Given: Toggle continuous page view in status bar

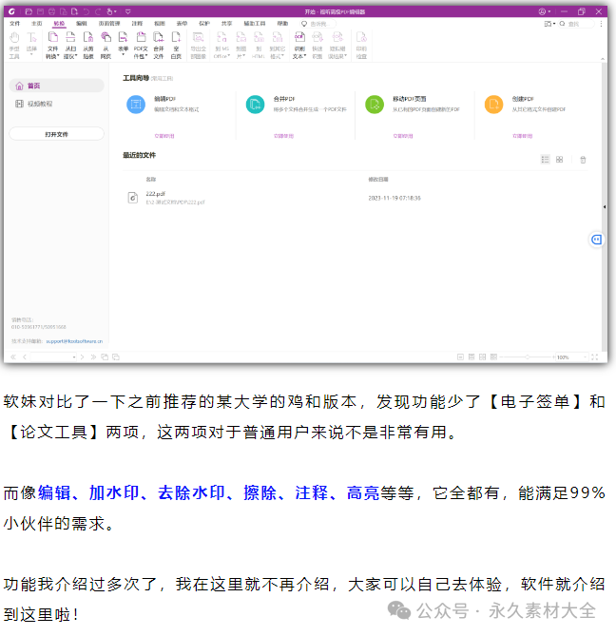Looking at the screenshot, I should (472, 357).
